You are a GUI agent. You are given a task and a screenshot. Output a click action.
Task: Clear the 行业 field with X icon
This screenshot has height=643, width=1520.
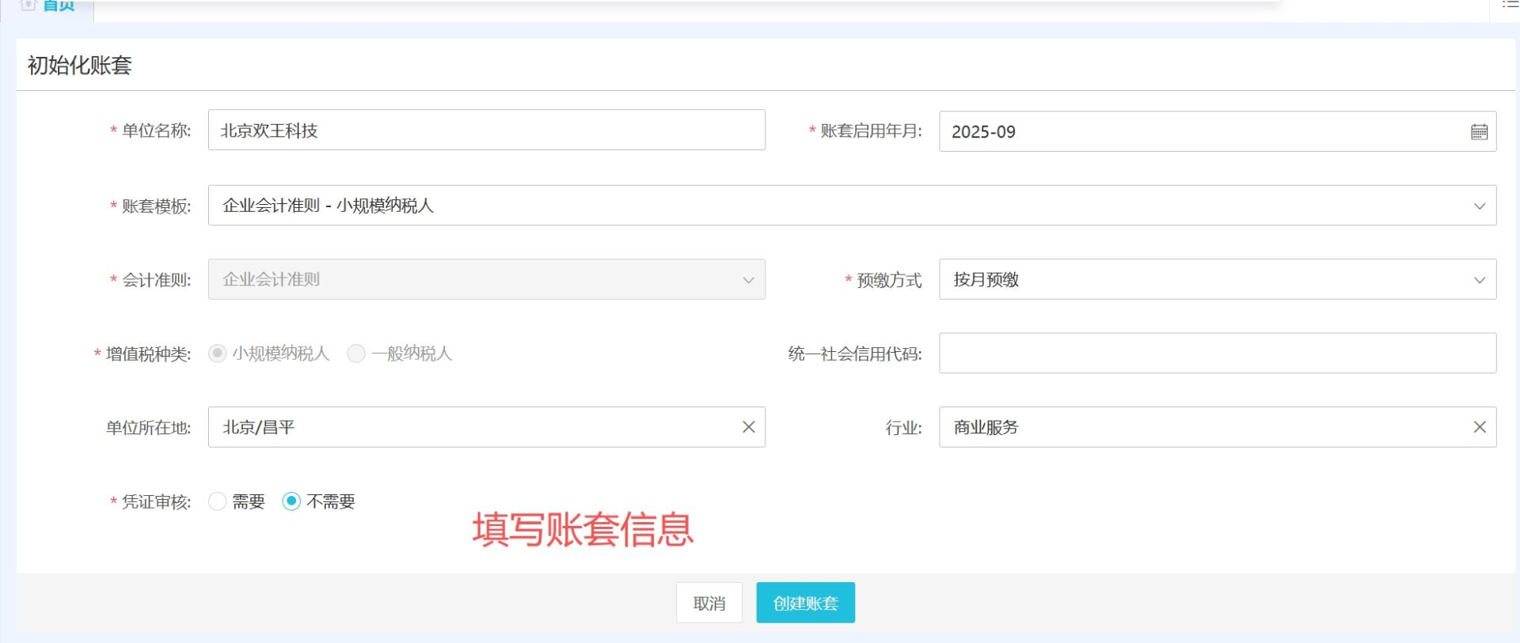1479,427
